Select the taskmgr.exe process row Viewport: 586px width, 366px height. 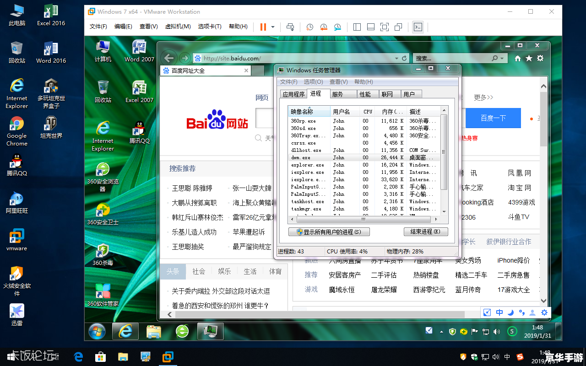[x=364, y=209]
